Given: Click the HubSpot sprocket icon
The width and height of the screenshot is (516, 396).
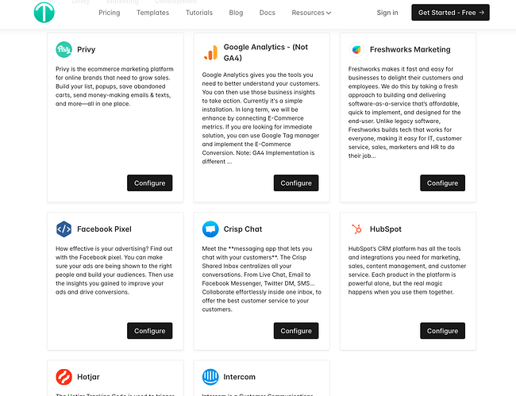Looking at the screenshot, I should click(x=356, y=229).
